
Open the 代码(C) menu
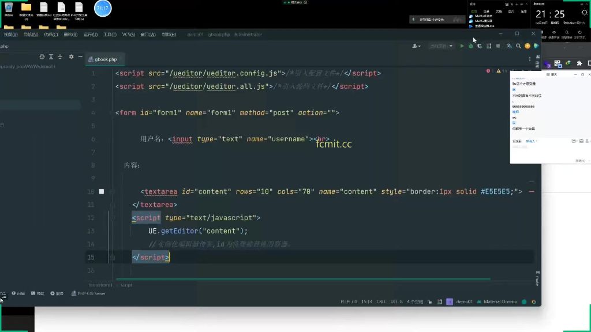tap(51, 34)
